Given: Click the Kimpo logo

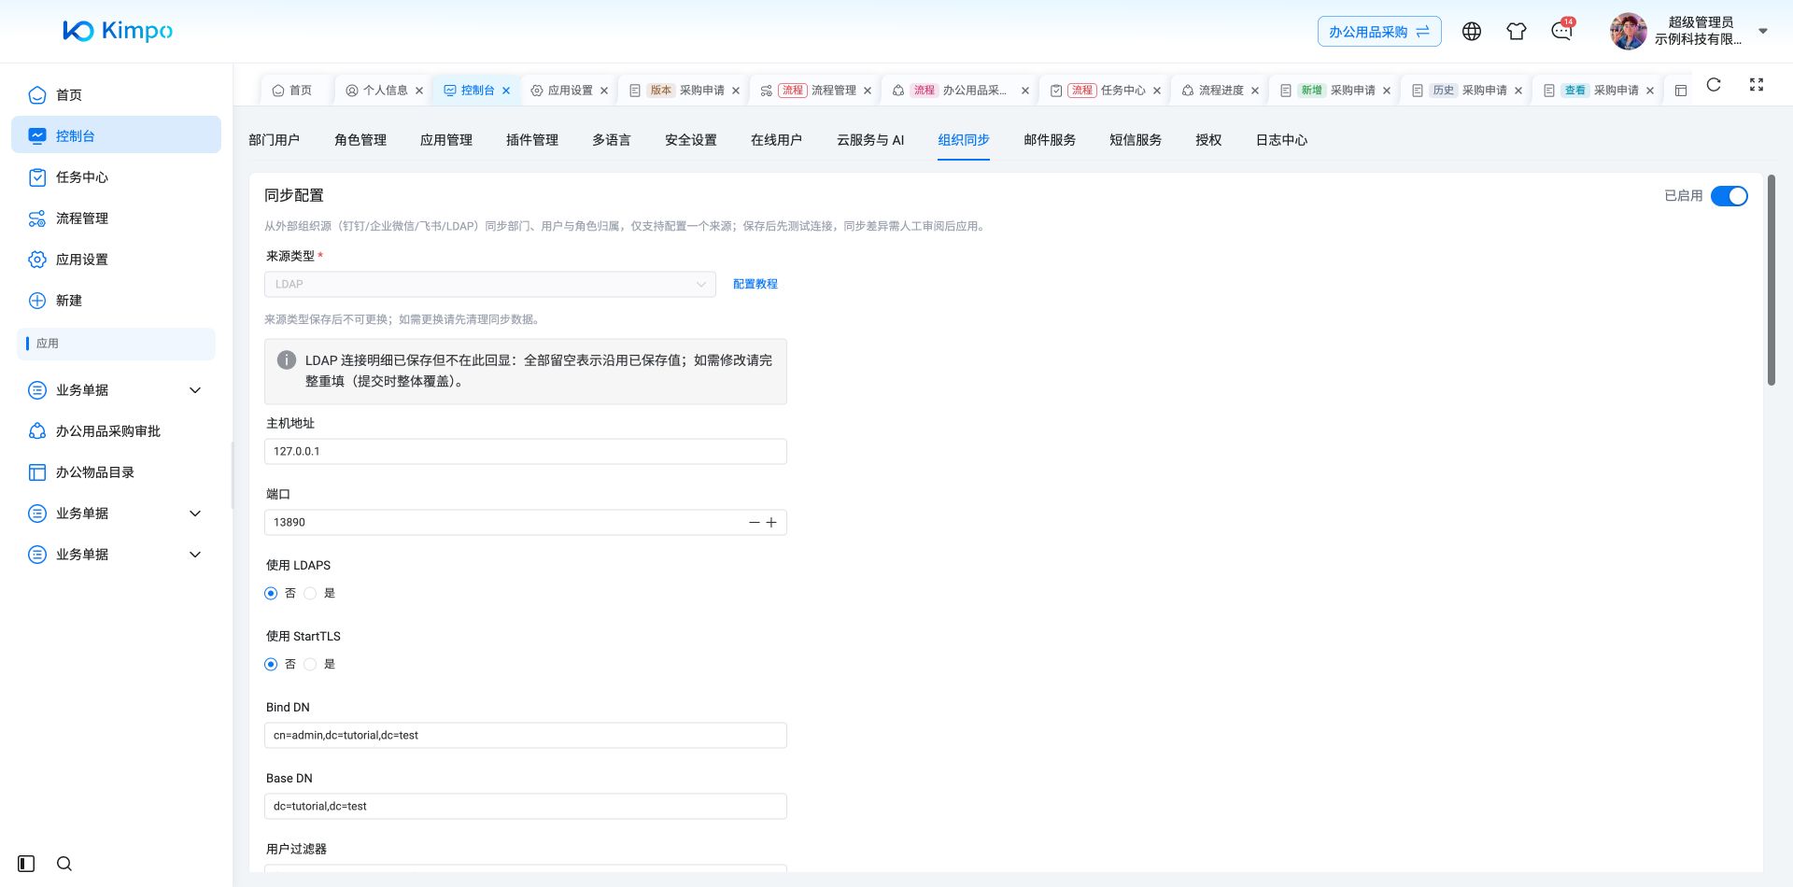Looking at the screenshot, I should point(118,31).
